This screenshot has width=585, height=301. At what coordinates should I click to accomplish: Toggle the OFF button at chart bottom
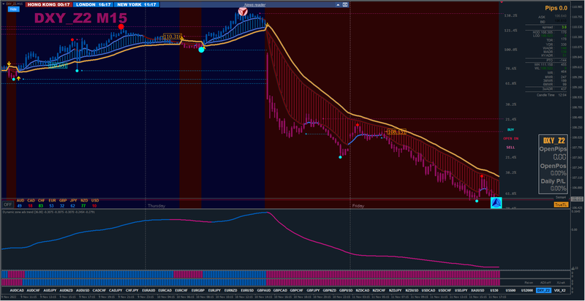(7, 205)
